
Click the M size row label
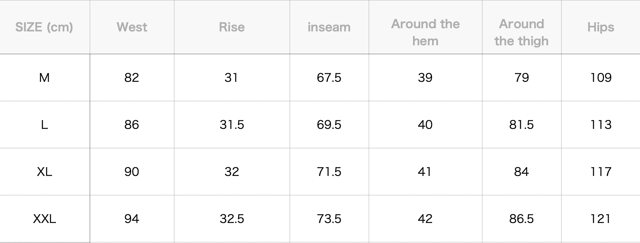coord(44,78)
